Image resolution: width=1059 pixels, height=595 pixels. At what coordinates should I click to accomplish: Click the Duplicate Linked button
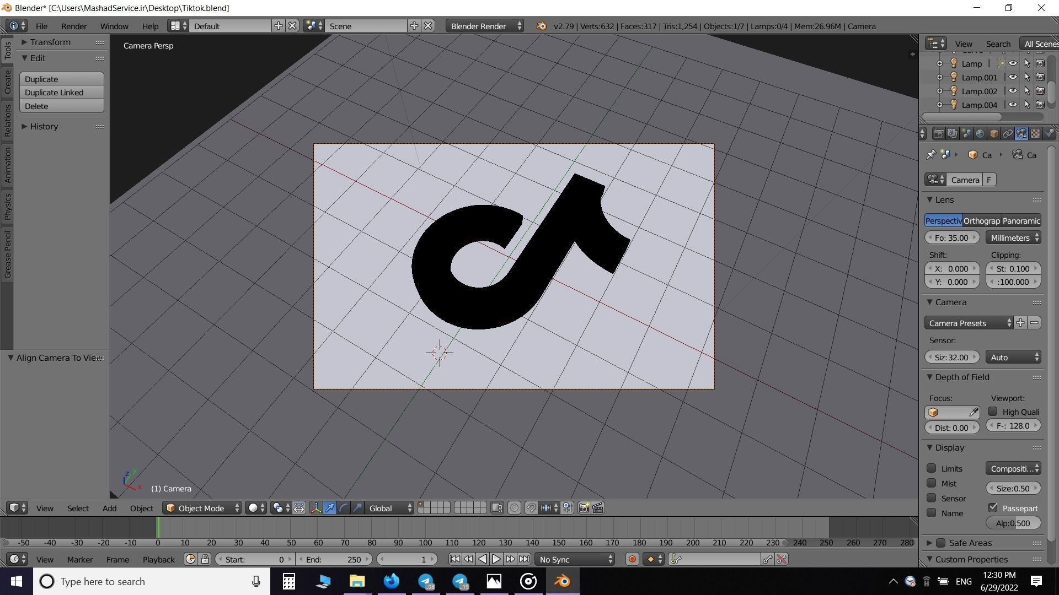click(x=62, y=93)
